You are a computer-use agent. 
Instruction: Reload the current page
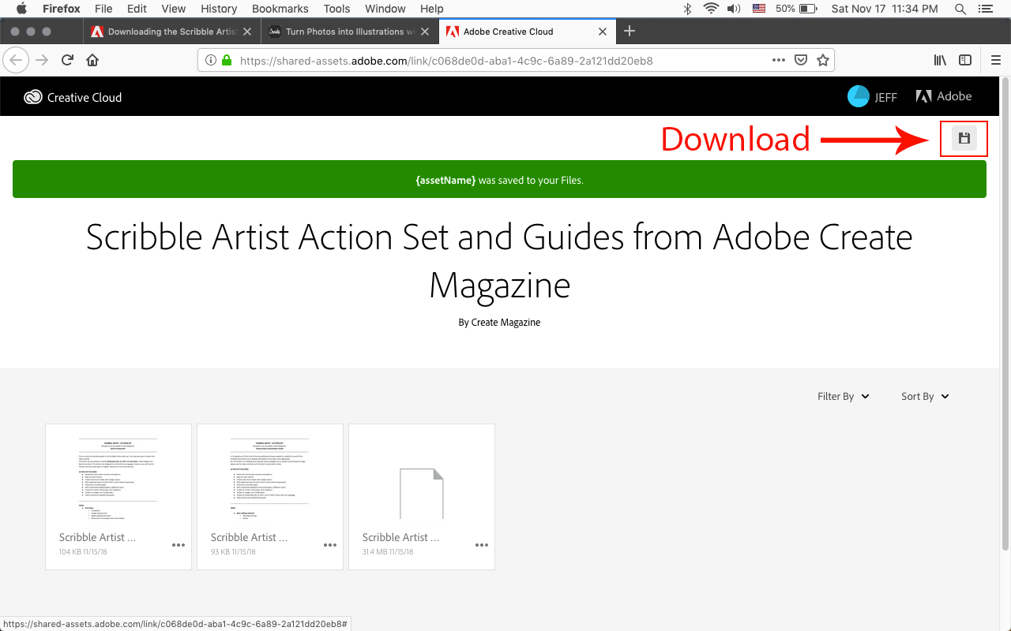pyautogui.click(x=68, y=60)
